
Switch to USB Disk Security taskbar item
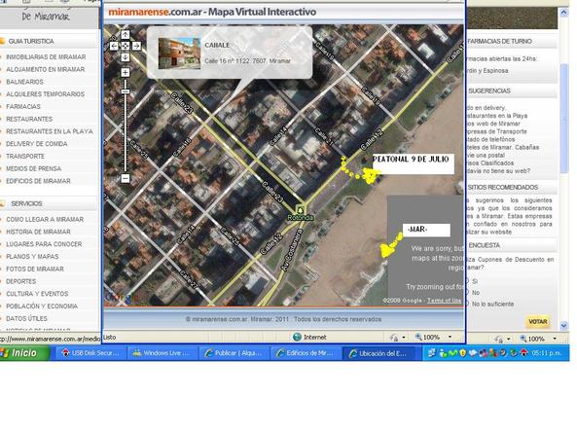point(90,353)
